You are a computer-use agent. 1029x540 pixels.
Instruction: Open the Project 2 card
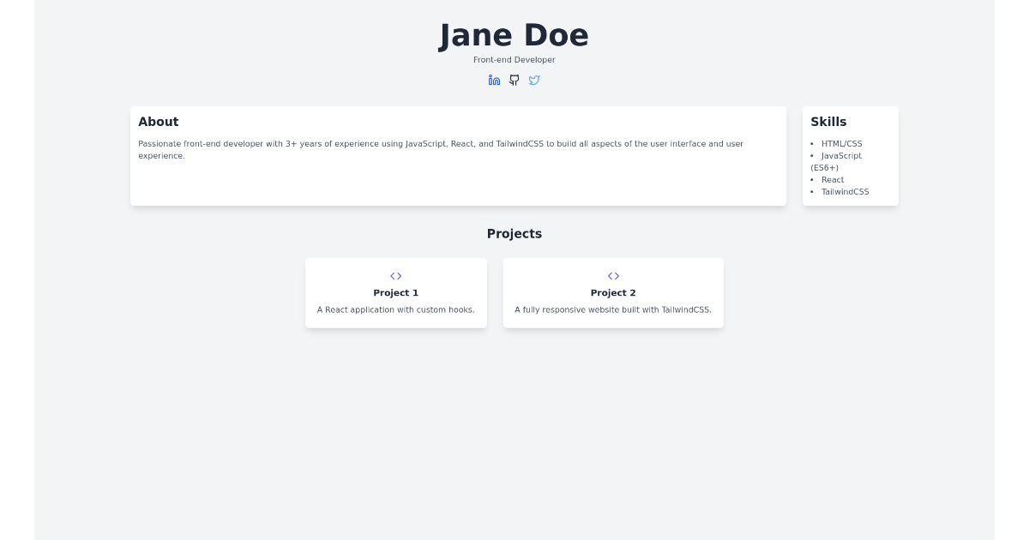tap(613, 292)
